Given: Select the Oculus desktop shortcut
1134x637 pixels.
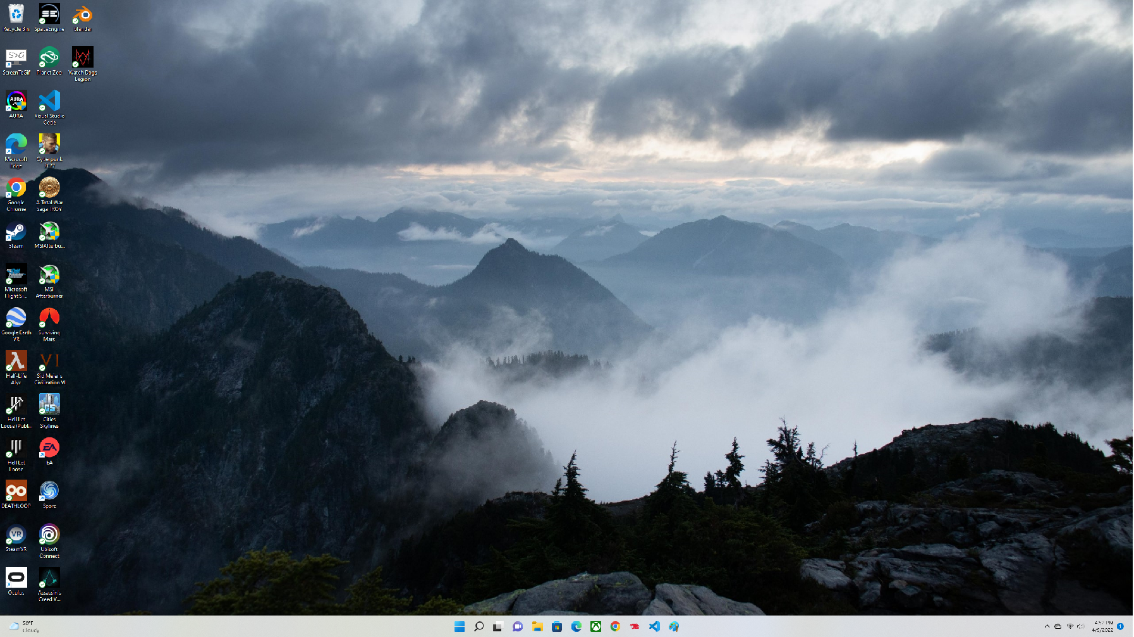Looking at the screenshot, I should tap(16, 581).
